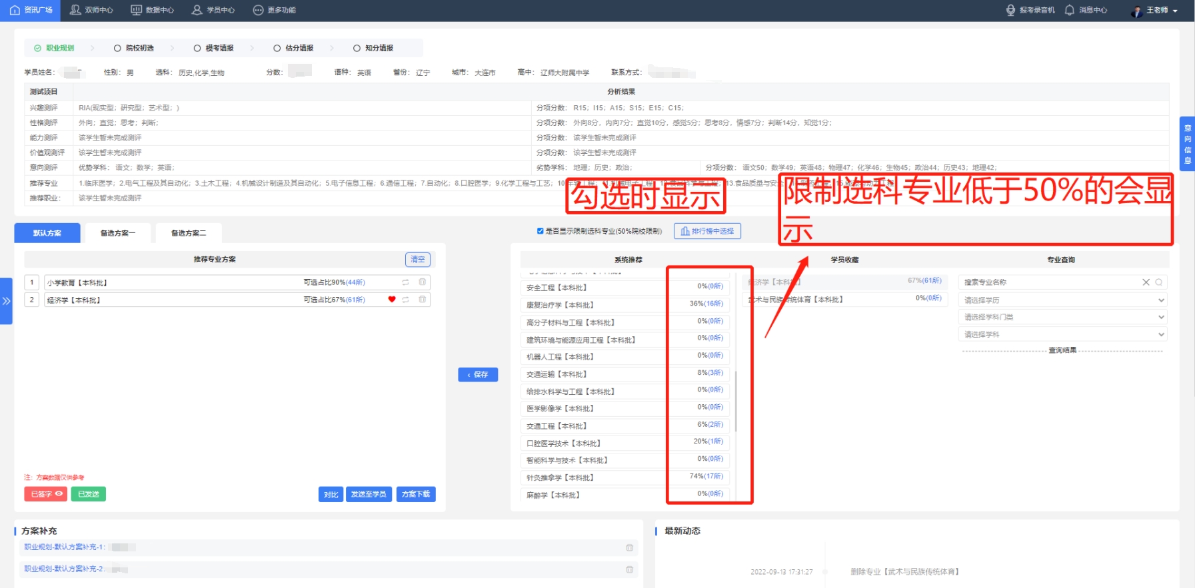Select the 职业规划 step
This screenshot has width=1195, height=588.
coord(54,48)
